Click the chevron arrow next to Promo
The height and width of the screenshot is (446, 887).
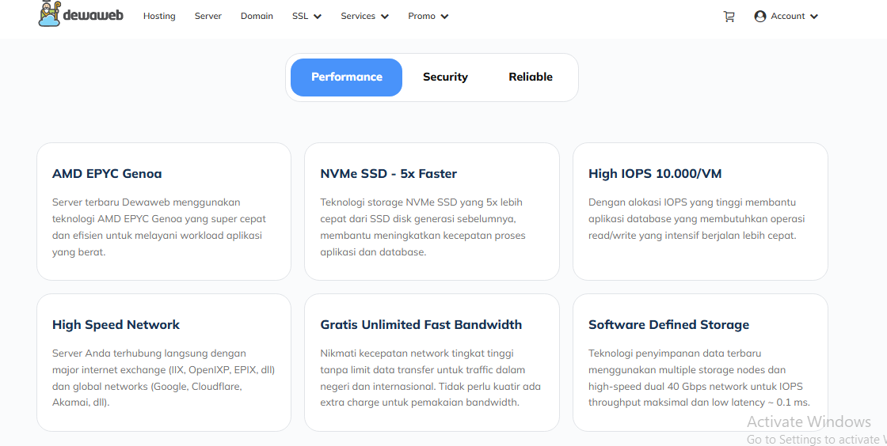click(444, 17)
